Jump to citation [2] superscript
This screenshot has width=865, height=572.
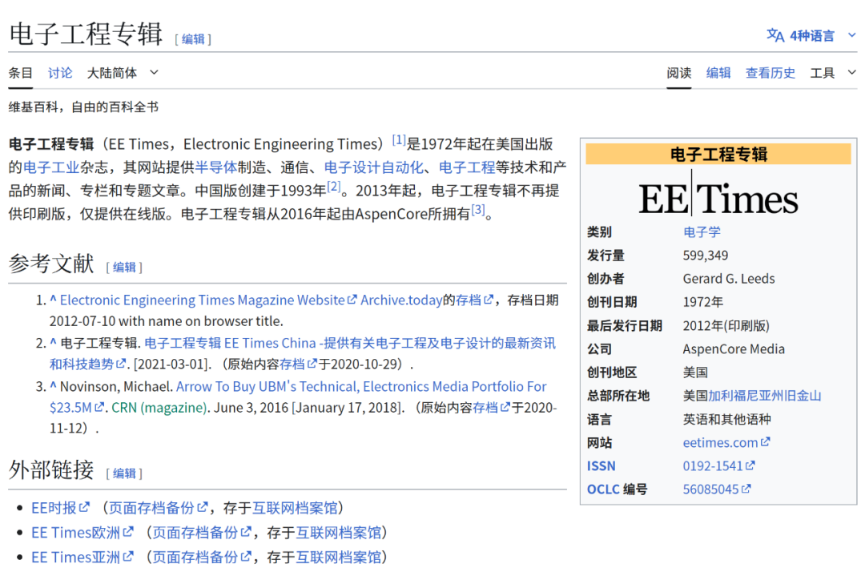(334, 187)
